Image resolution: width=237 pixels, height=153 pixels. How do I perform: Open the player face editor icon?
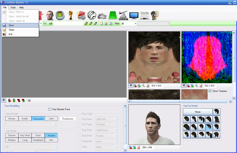pos(49,15)
